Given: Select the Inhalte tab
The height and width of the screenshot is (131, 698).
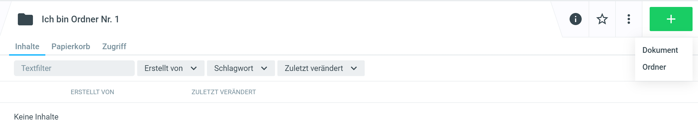Looking at the screenshot, I should (x=27, y=46).
